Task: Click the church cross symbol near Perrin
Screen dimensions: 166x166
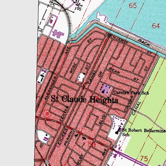Action: (x=77, y=135)
